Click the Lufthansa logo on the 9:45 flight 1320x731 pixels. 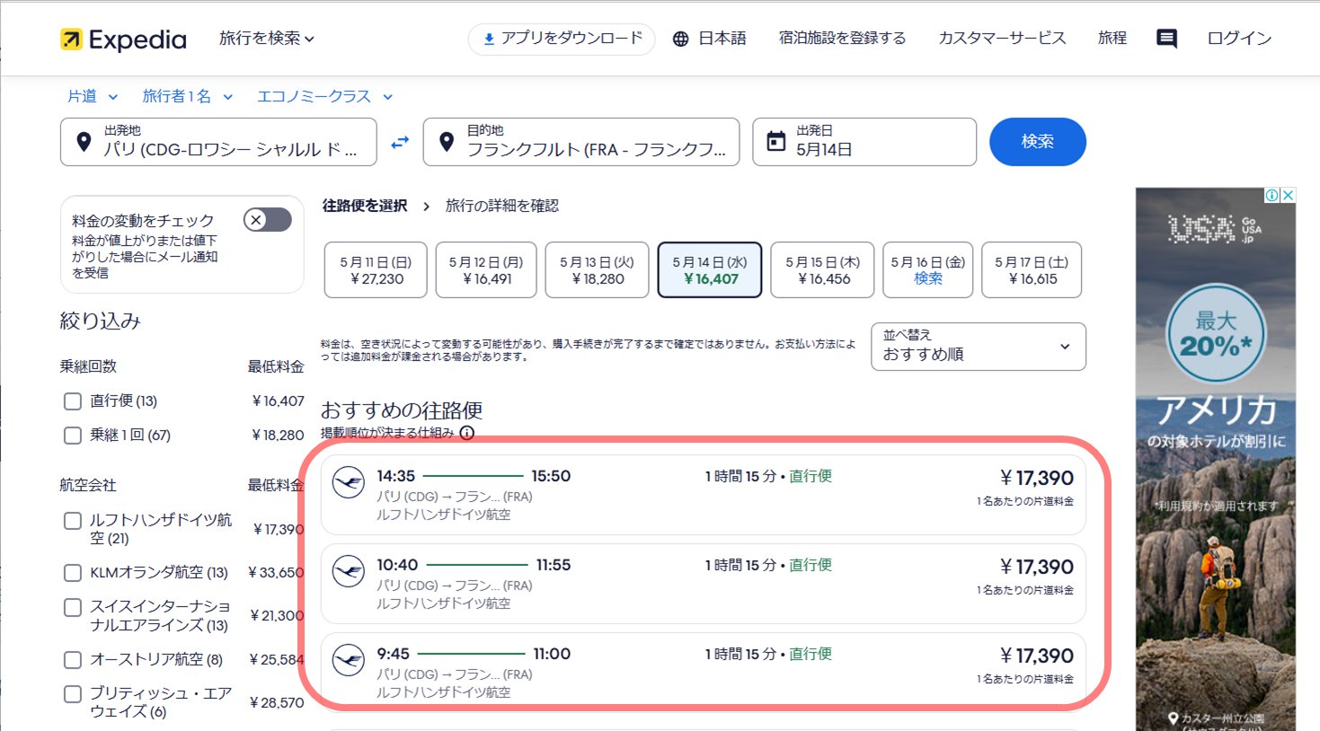coord(349,661)
